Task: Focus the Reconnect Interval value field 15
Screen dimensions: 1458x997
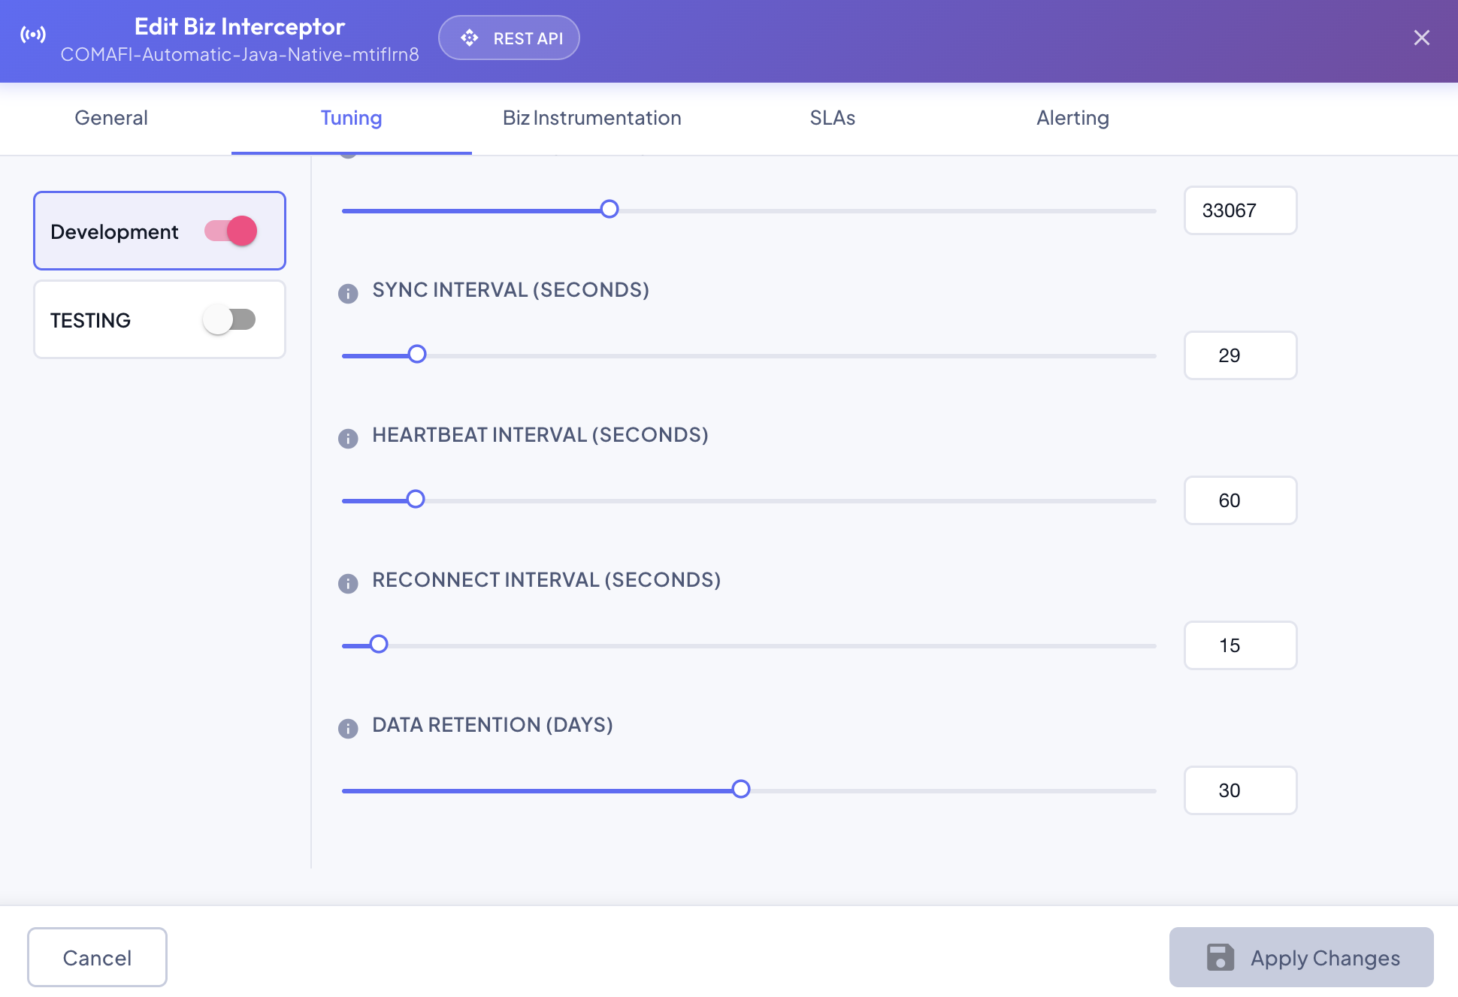Action: (x=1240, y=645)
